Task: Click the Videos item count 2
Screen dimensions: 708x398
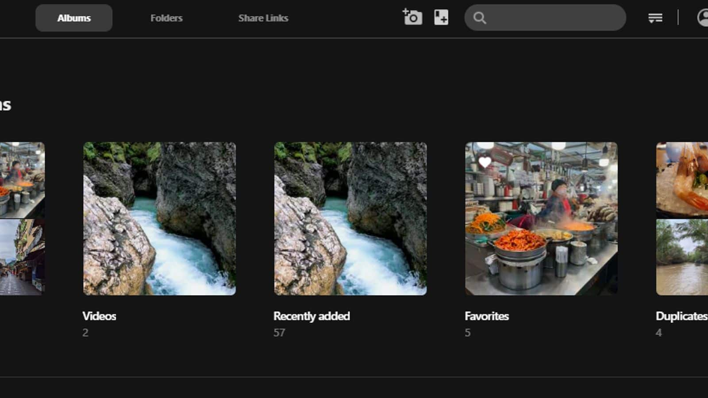Action: [85, 333]
